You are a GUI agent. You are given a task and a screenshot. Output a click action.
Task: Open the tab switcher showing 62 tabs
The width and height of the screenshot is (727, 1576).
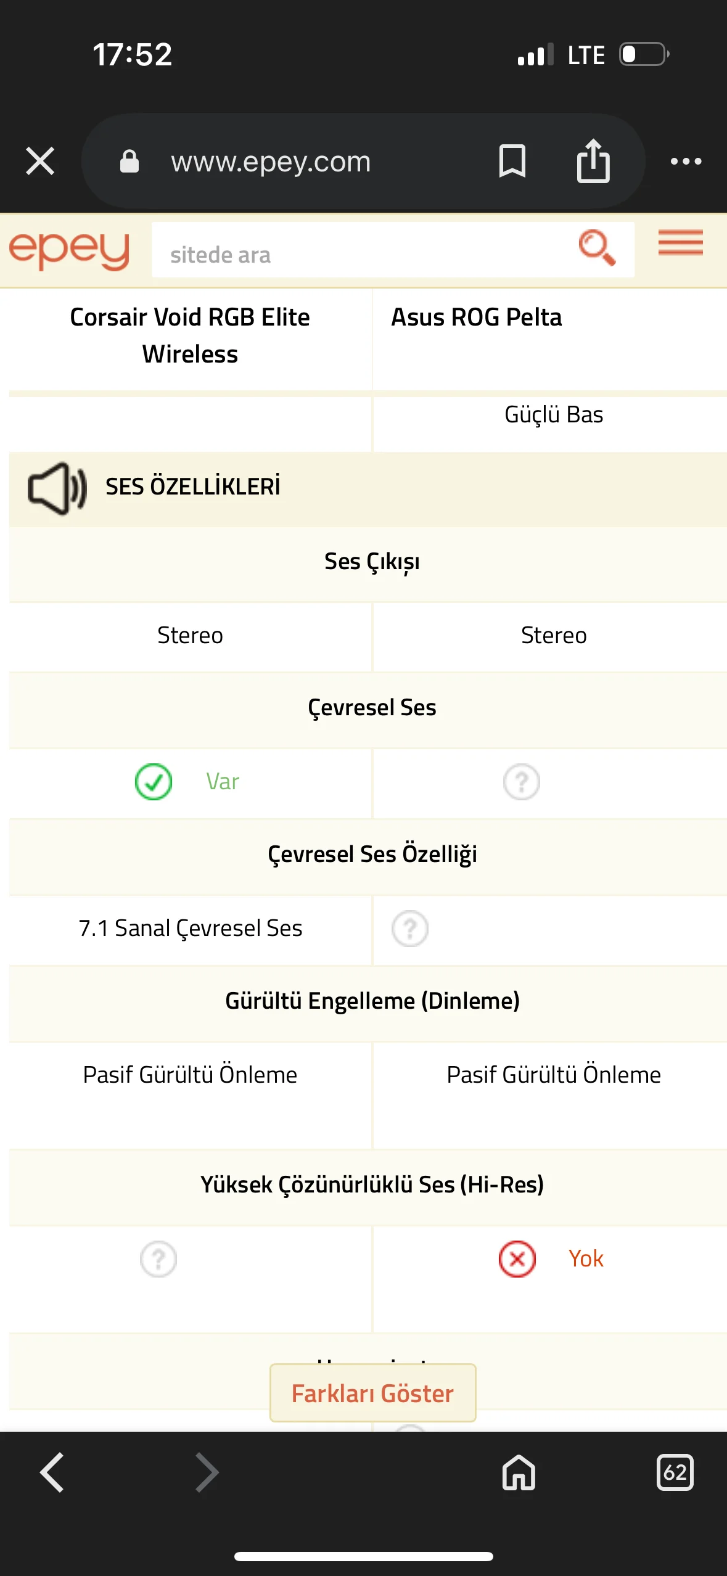[675, 1472]
